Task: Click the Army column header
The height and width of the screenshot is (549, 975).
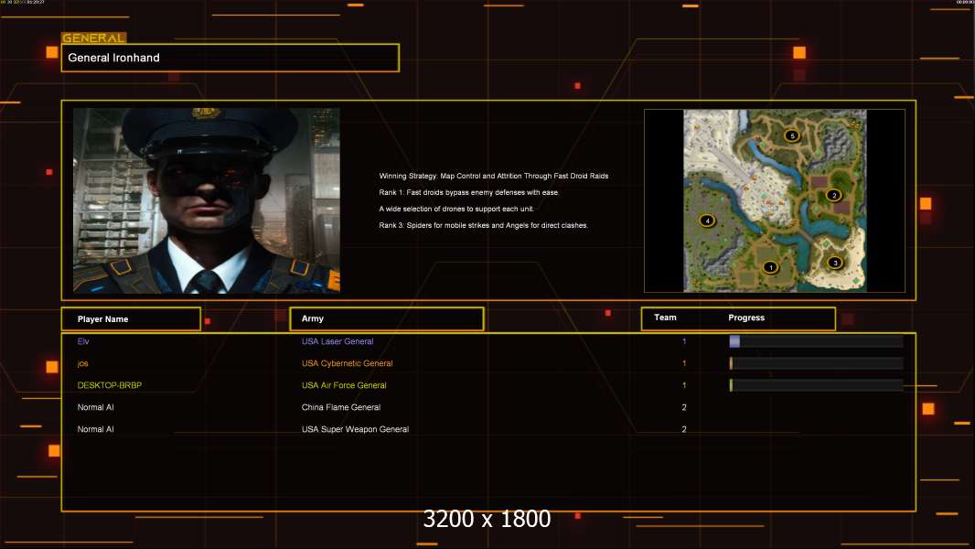Action: click(x=386, y=319)
